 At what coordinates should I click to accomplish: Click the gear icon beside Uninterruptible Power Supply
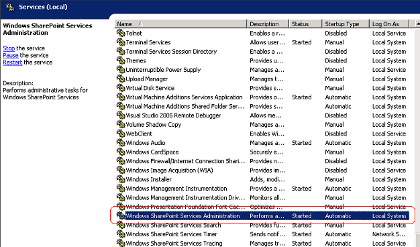click(x=121, y=69)
